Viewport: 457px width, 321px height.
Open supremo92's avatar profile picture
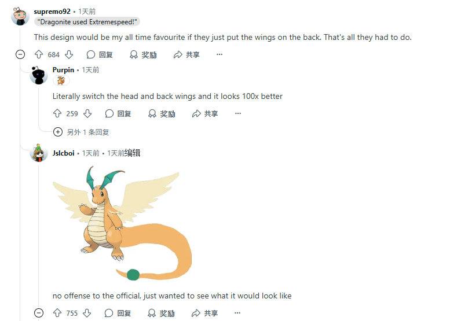click(x=20, y=16)
